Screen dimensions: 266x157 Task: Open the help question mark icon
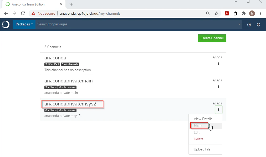(249, 25)
